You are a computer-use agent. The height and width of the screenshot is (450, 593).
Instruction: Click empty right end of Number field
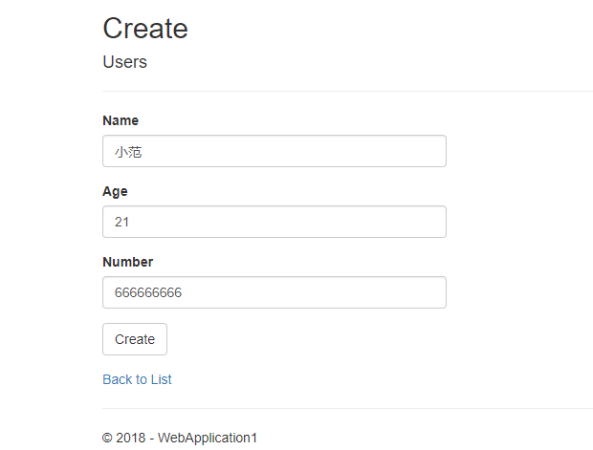[x=421, y=292]
